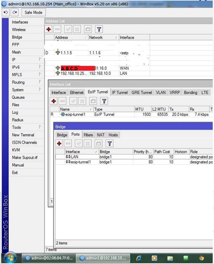This screenshot has height=264, width=214.
Task: Remove item in Interface List (minus icon)
Action: (x=63, y=101)
